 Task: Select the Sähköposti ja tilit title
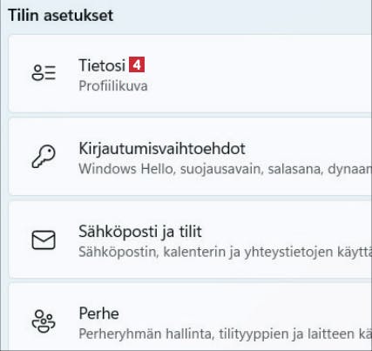[140, 232]
